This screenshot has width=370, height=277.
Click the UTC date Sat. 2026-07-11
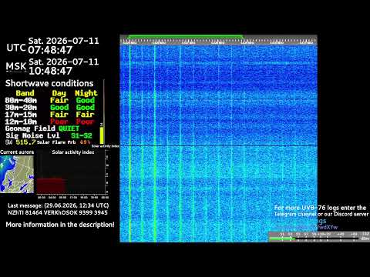63,41
